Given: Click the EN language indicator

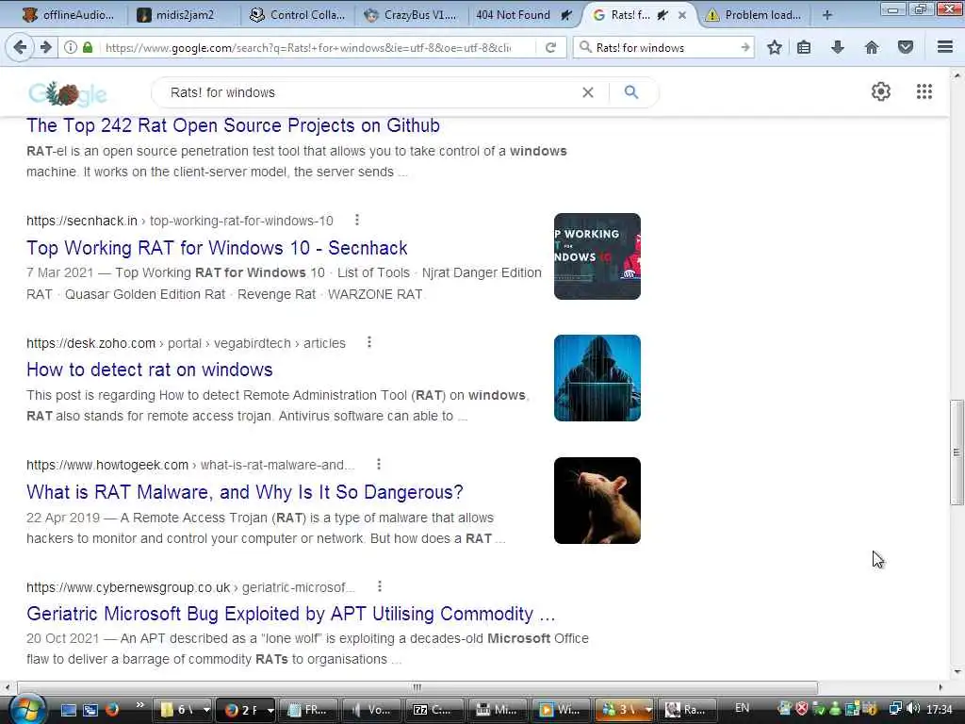Looking at the screenshot, I should [x=743, y=708].
